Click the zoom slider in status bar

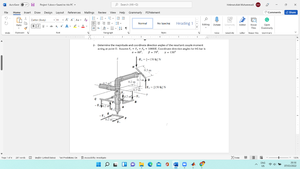click(279, 158)
